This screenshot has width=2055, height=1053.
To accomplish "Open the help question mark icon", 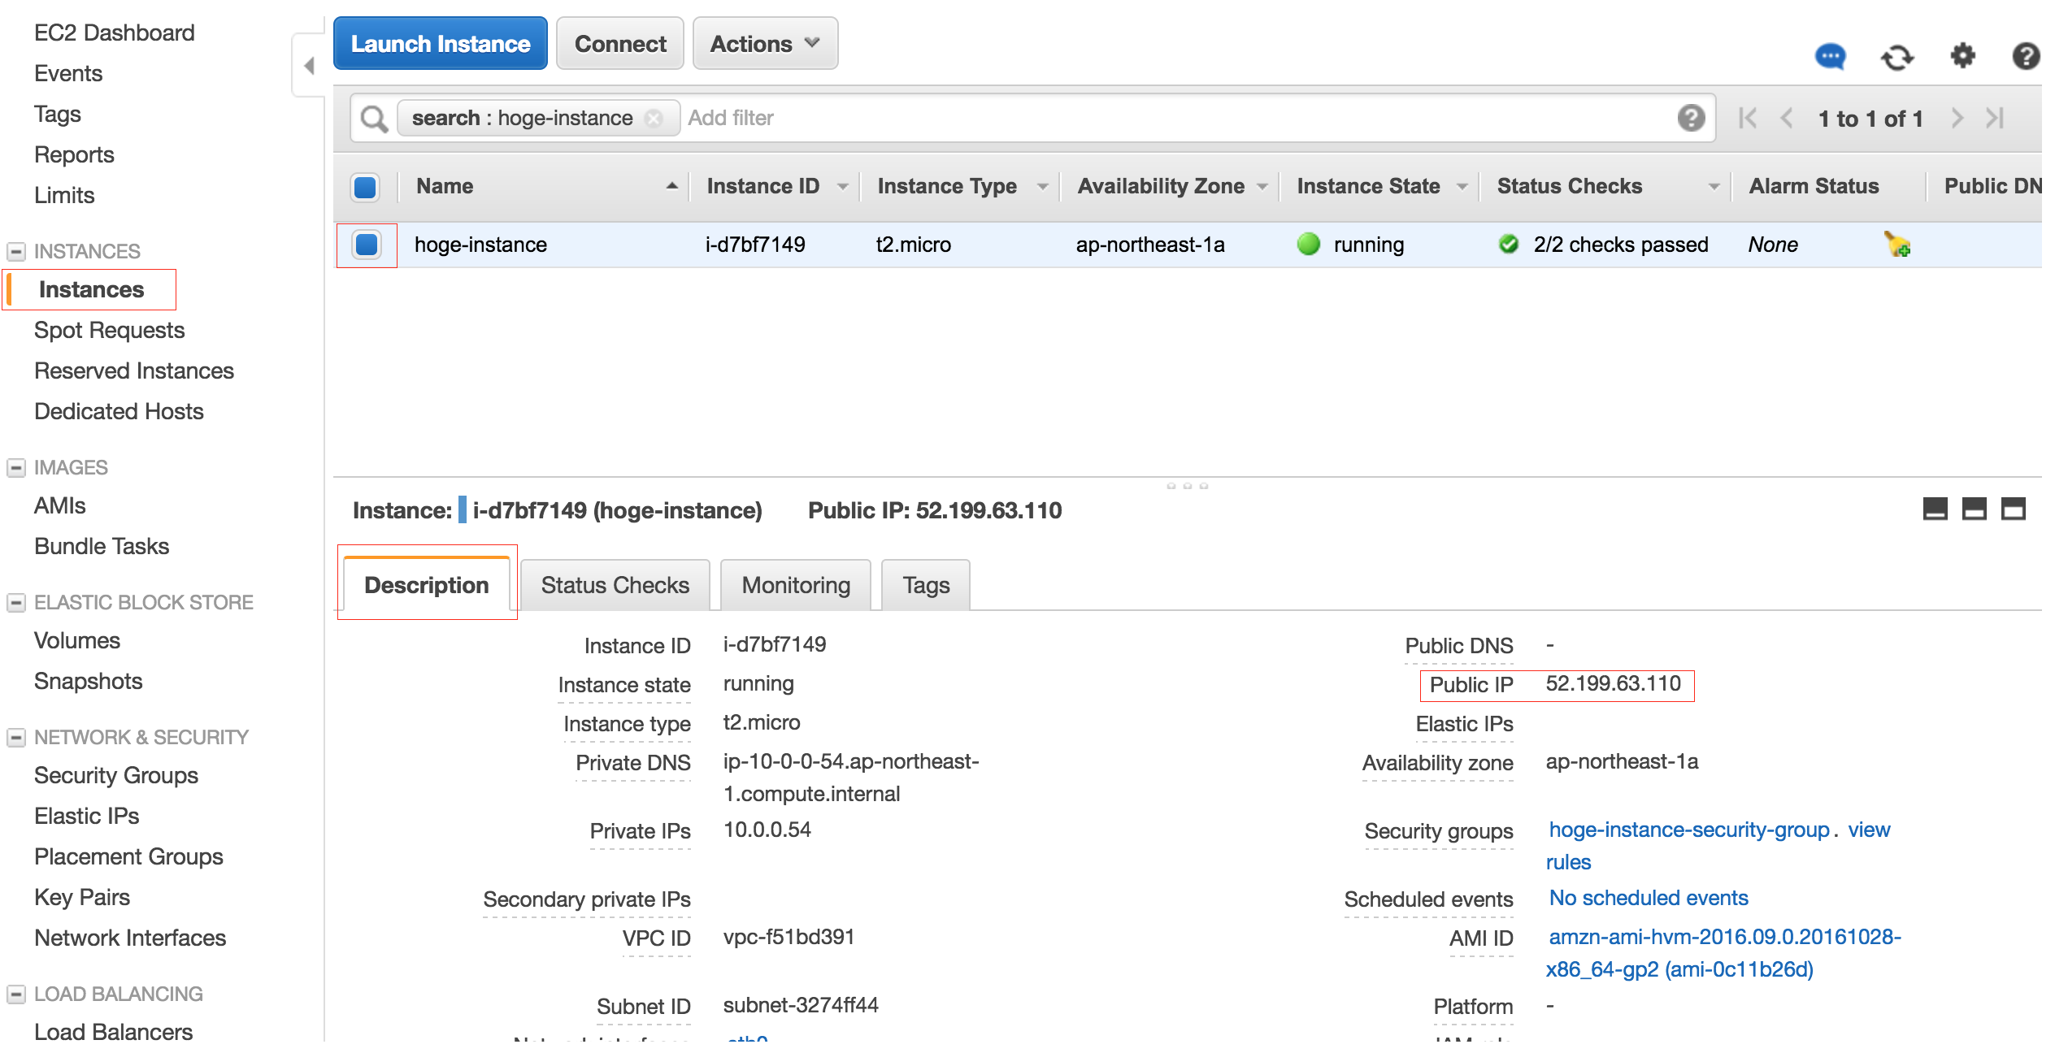I will (x=2026, y=56).
